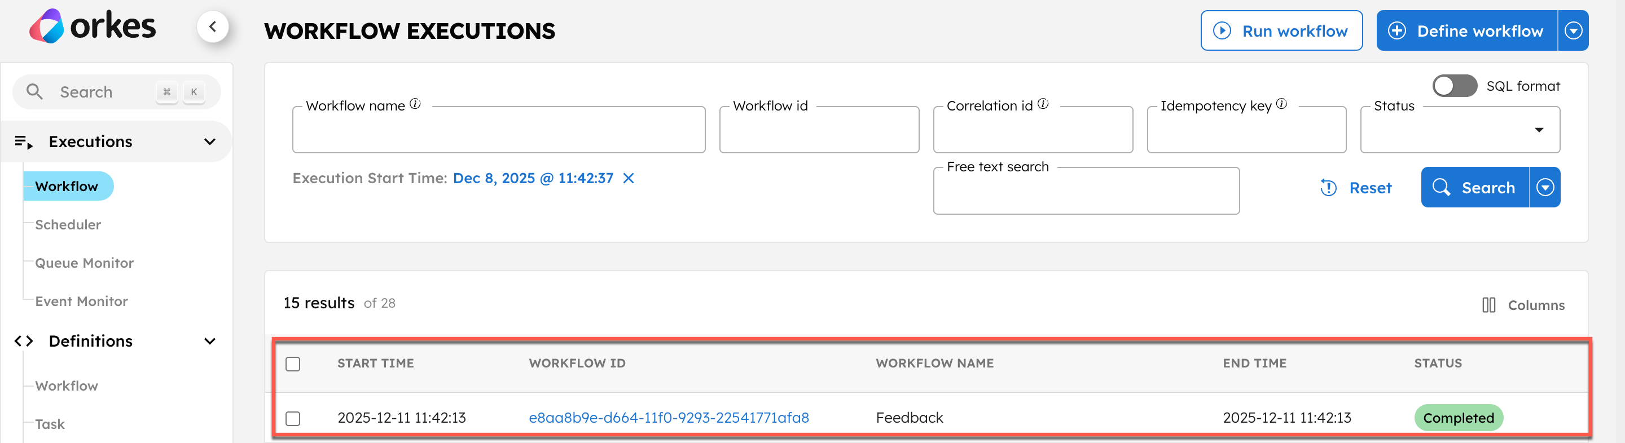The width and height of the screenshot is (1625, 443).
Task: Open workflow ID e8aa8b9e link
Action: 669,418
